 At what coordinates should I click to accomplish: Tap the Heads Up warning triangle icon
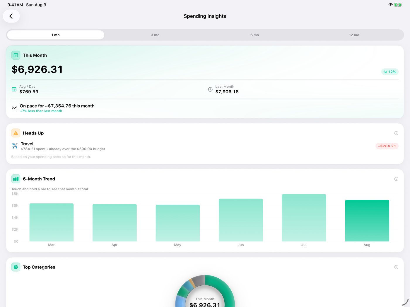(16, 133)
